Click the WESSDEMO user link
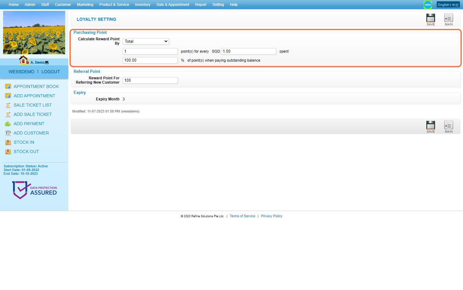The image size is (463, 290). click(21, 72)
